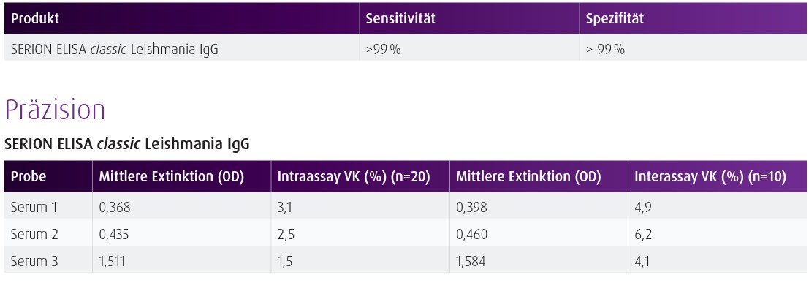Click the 6,2 interassay value
Screen dimensions: 809x283
coord(643,235)
